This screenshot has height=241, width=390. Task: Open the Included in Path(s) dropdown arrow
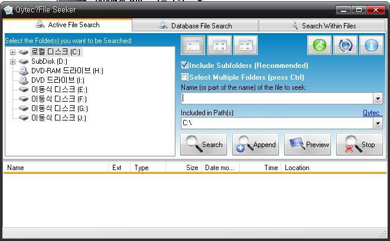click(x=378, y=123)
